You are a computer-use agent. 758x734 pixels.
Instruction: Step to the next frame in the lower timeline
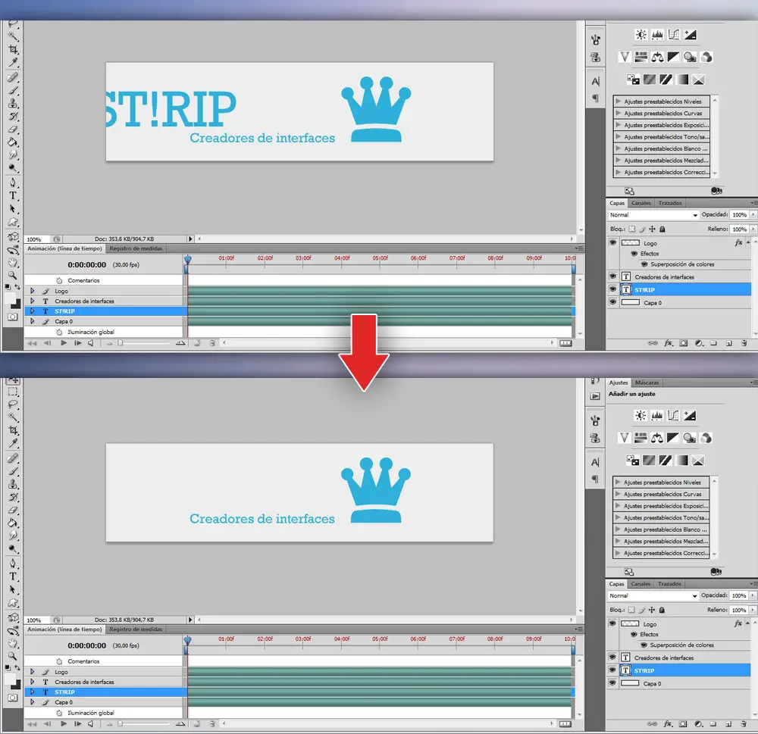78,724
